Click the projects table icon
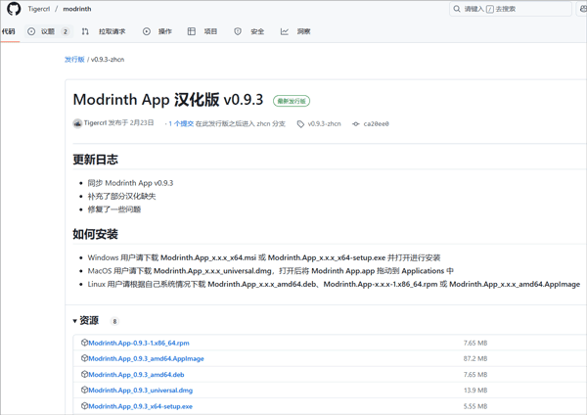Image resolution: width=587 pixels, height=415 pixels. pos(192,31)
